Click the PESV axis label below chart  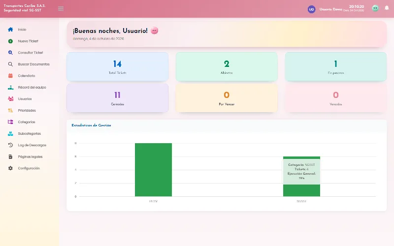point(153,201)
